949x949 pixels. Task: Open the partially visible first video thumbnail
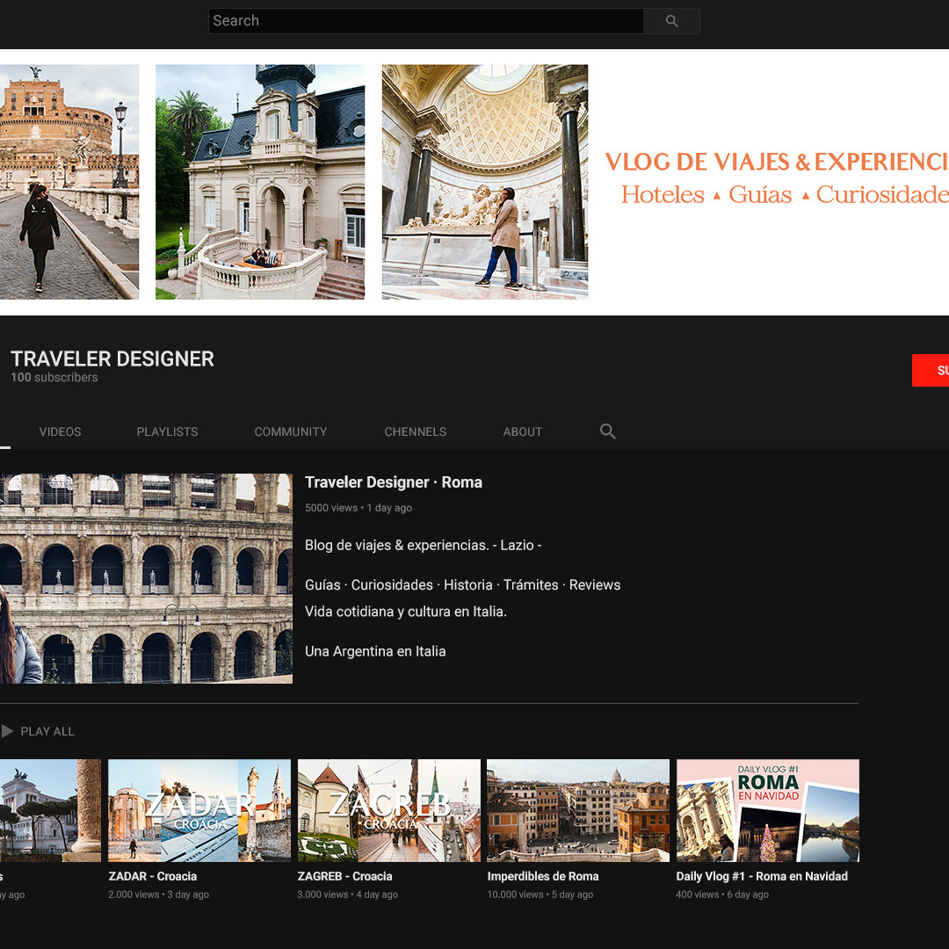click(50, 810)
